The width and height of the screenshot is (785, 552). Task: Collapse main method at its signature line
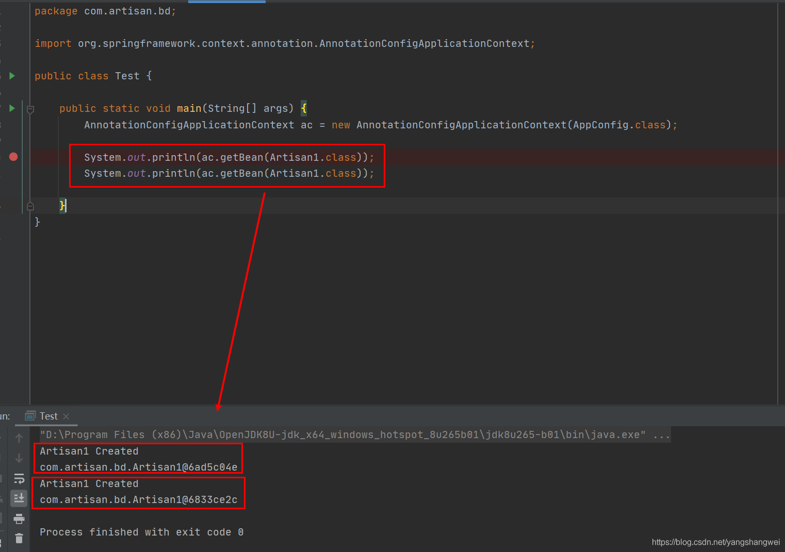[30, 109]
